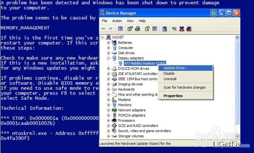Select the IEEE 1394 Bus host controllers entry

(138, 79)
